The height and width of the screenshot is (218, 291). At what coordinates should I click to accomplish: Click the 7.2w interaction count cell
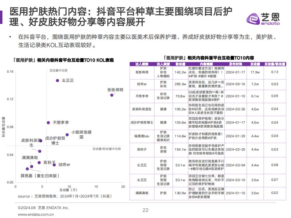pos(255,84)
